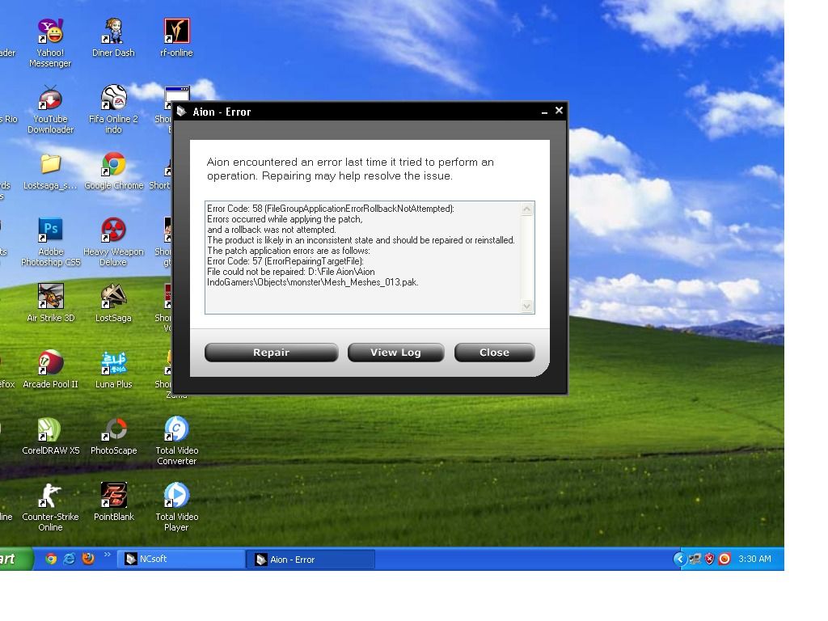Launch Chrome from the Quick Launch bar

click(x=51, y=559)
